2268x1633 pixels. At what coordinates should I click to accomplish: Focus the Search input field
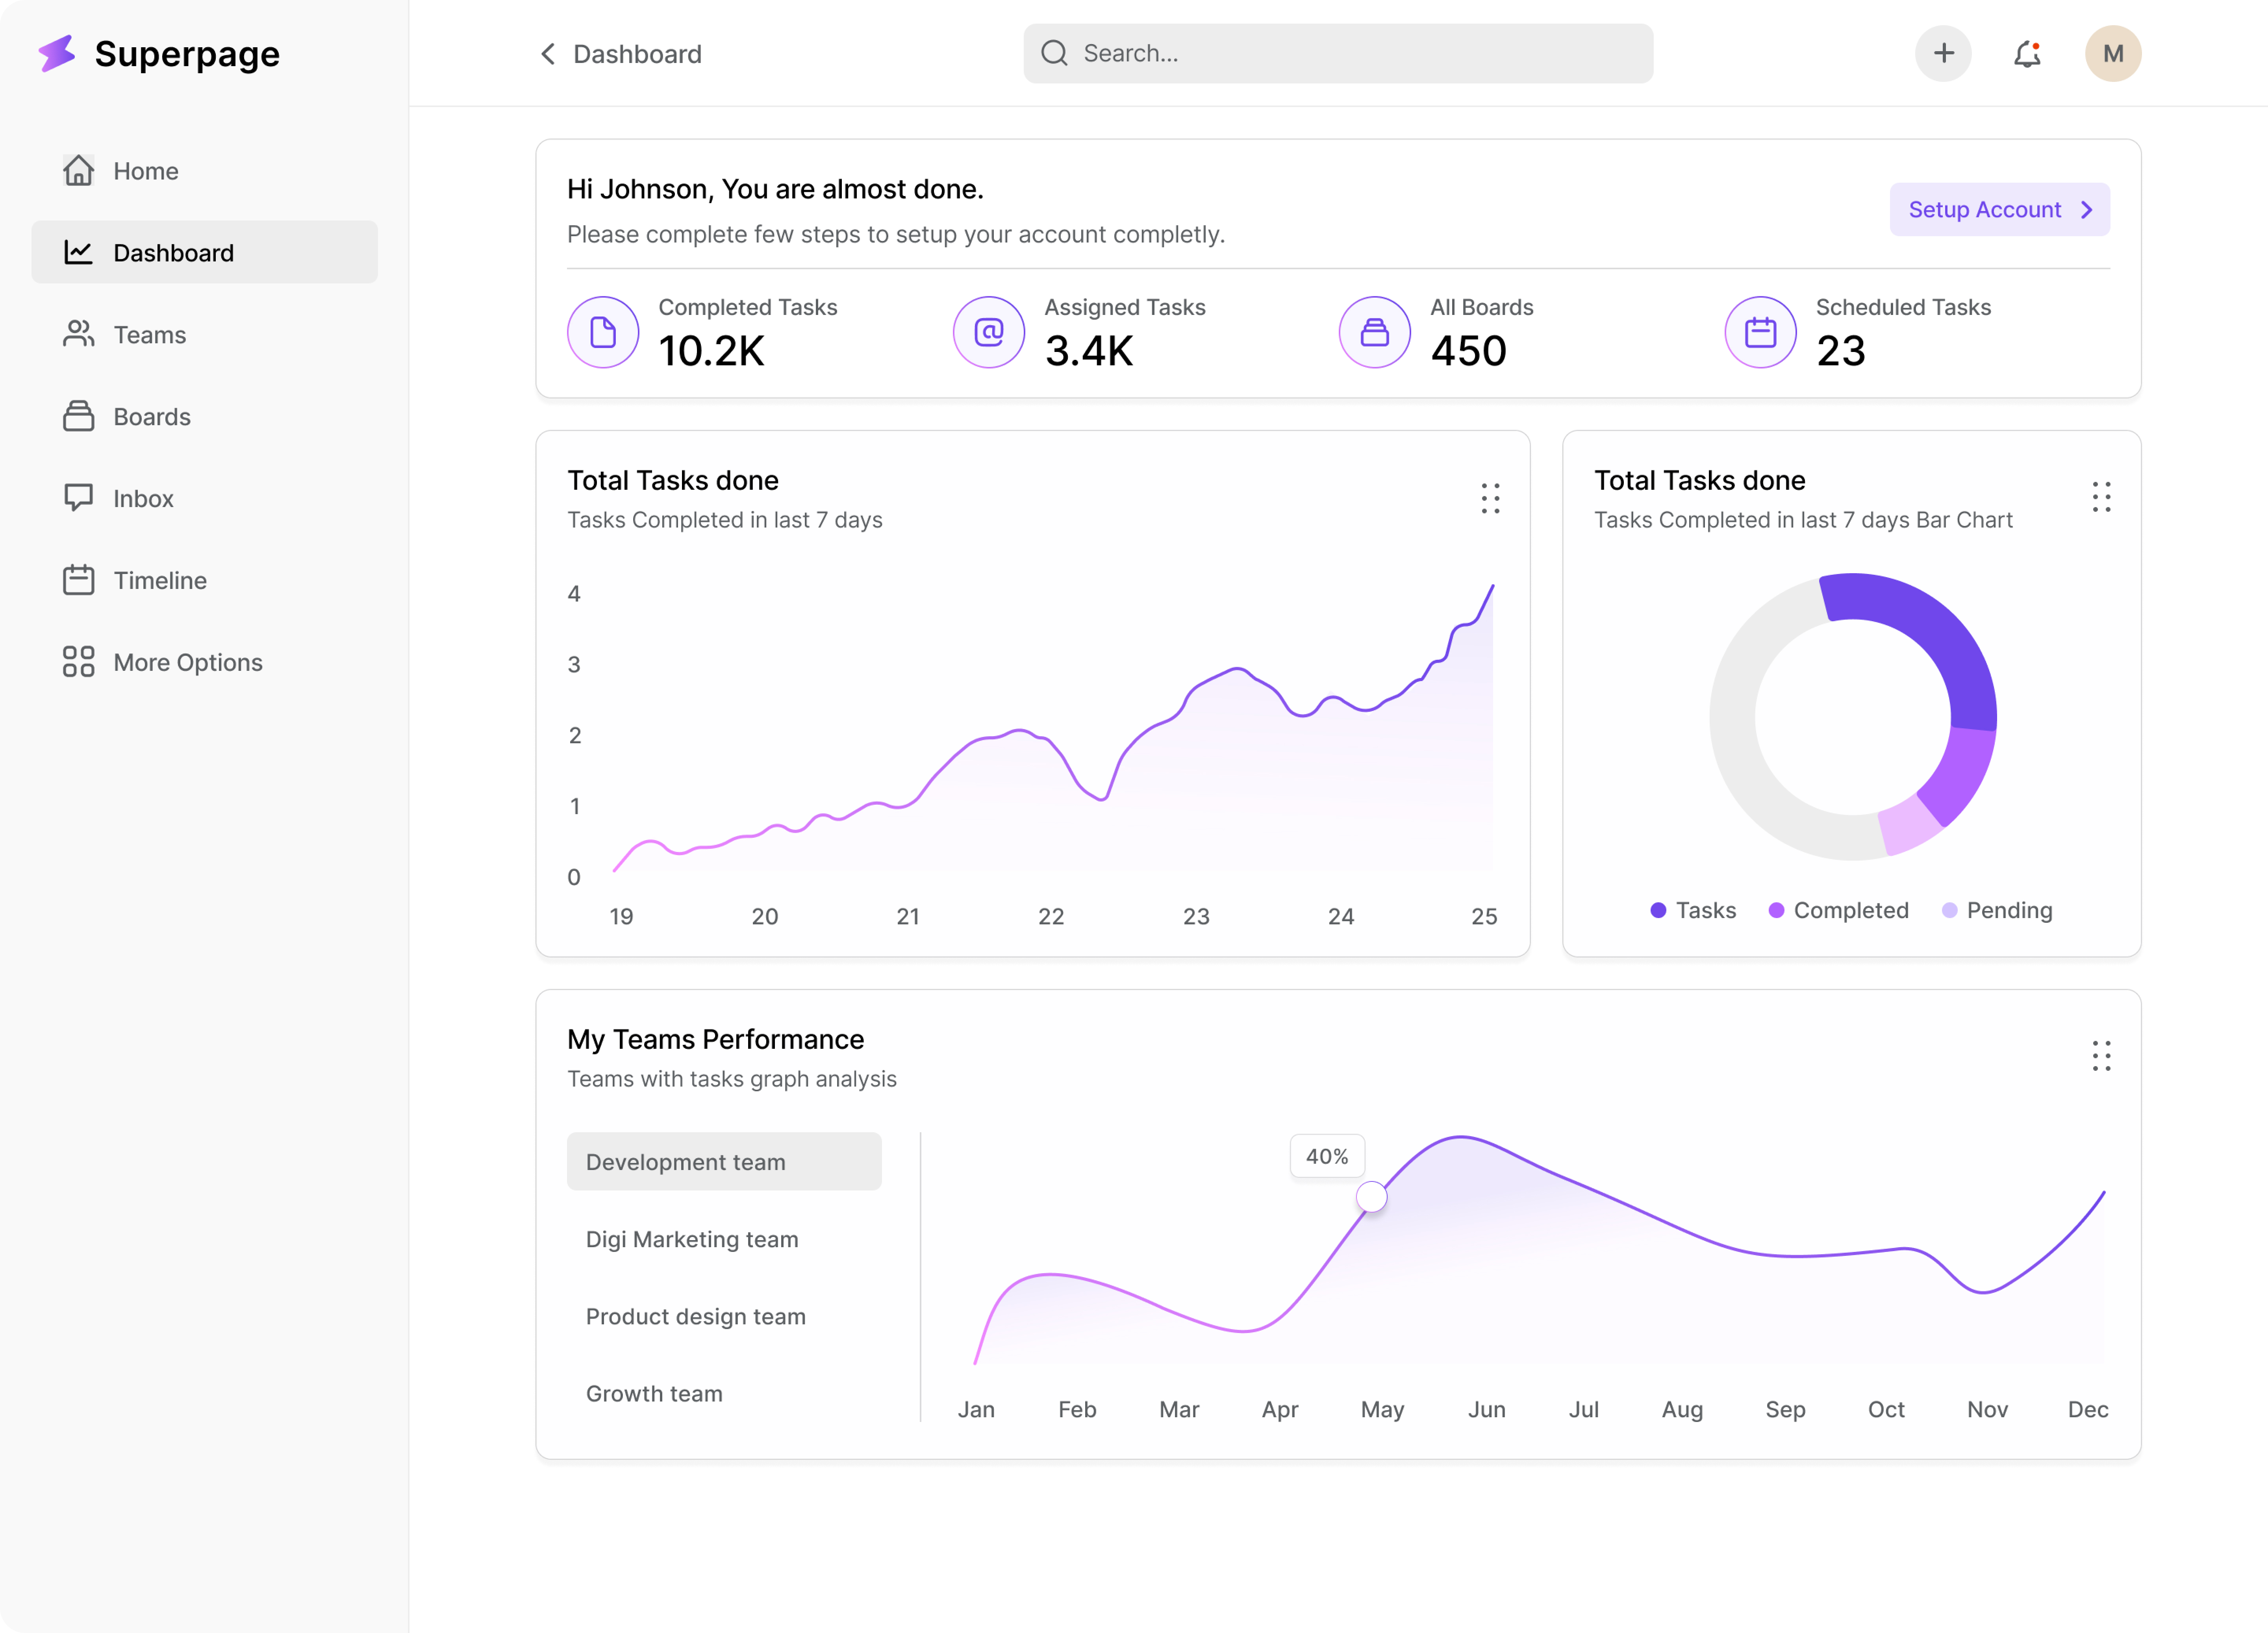(x=1338, y=54)
